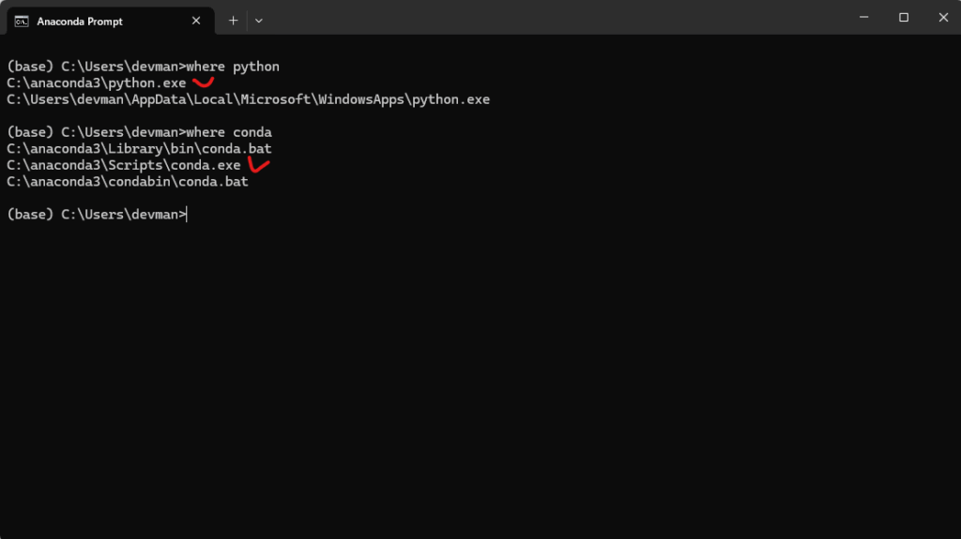Viewport: 961px width, 539px height.
Task: Click the red checkmark beside conda.exe
Action: tap(258, 165)
